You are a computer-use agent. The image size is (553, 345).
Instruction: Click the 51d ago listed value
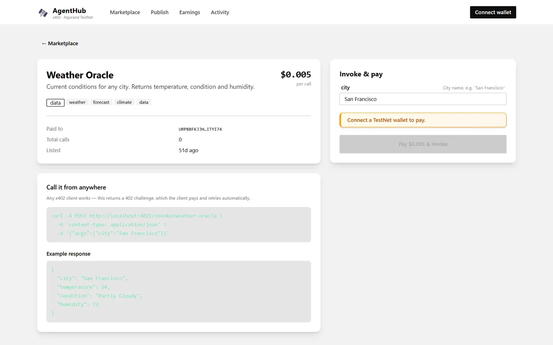[x=188, y=151]
